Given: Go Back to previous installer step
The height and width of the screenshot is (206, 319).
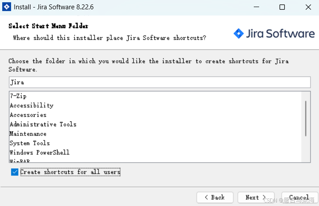Looking at the screenshot, I should (215, 197).
